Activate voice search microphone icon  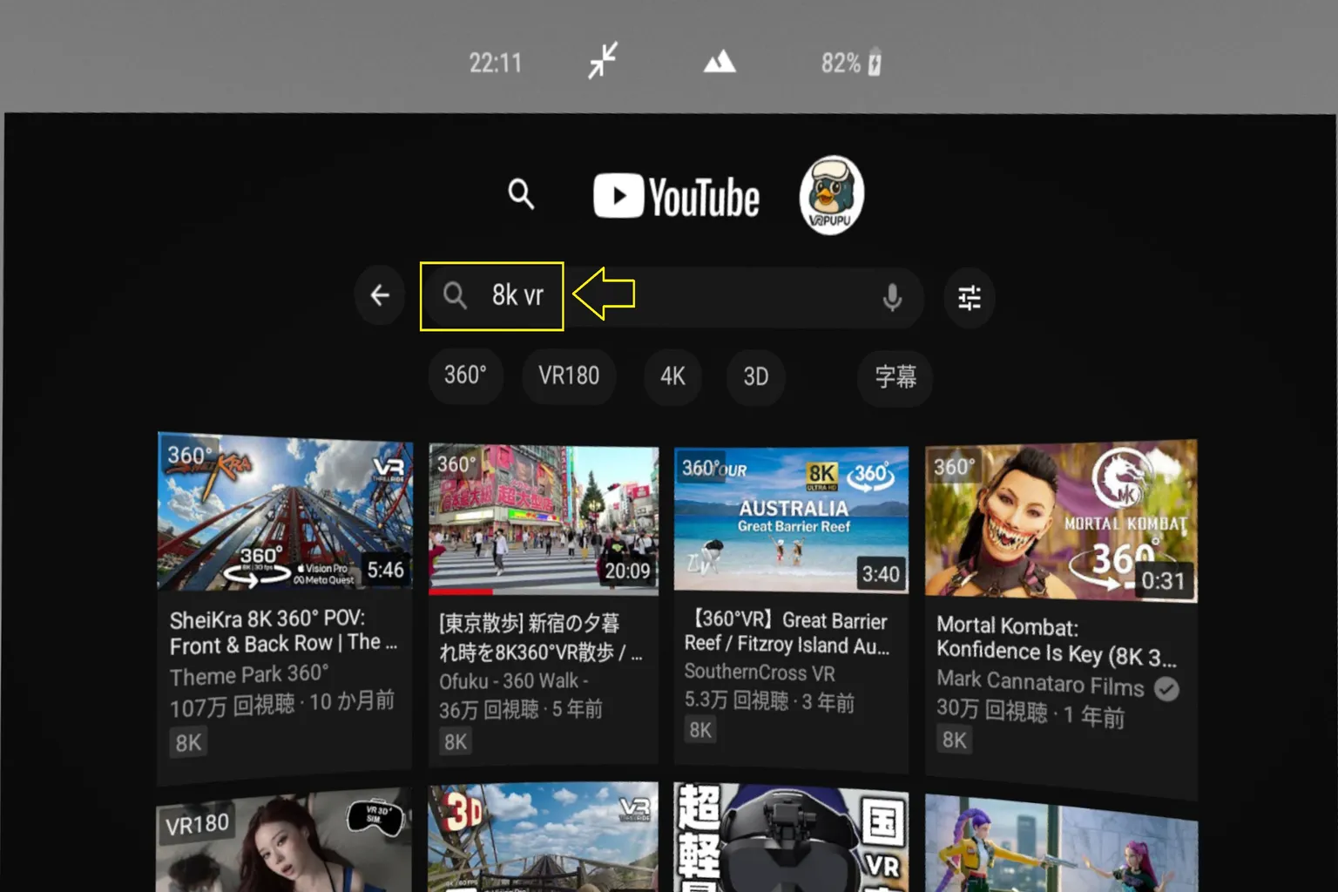point(892,298)
